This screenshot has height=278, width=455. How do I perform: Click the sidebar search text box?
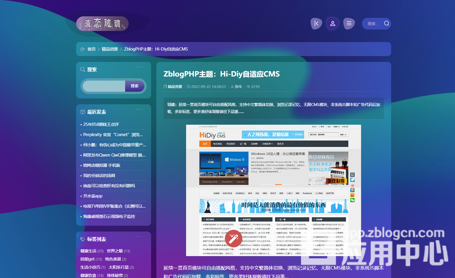104,86
